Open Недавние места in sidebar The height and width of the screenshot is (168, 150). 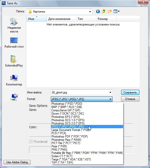click(x=14, y=25)
